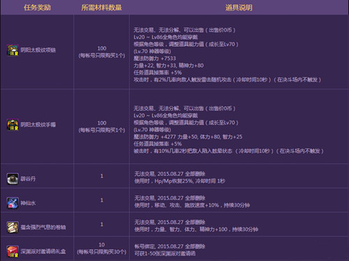Viewport: 349px width, 261px height.
Task: Select the 辟谷丹 pill item icon
Action: point(13,179)
